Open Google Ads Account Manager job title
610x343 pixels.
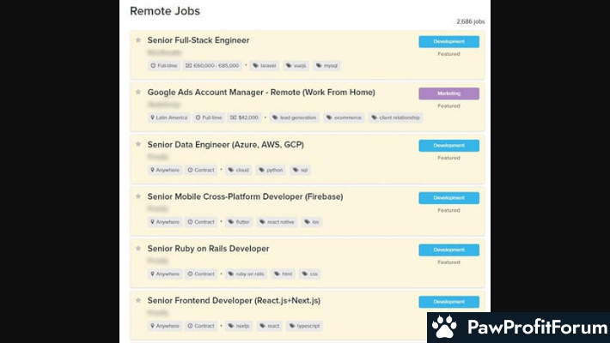click(261, 93)
